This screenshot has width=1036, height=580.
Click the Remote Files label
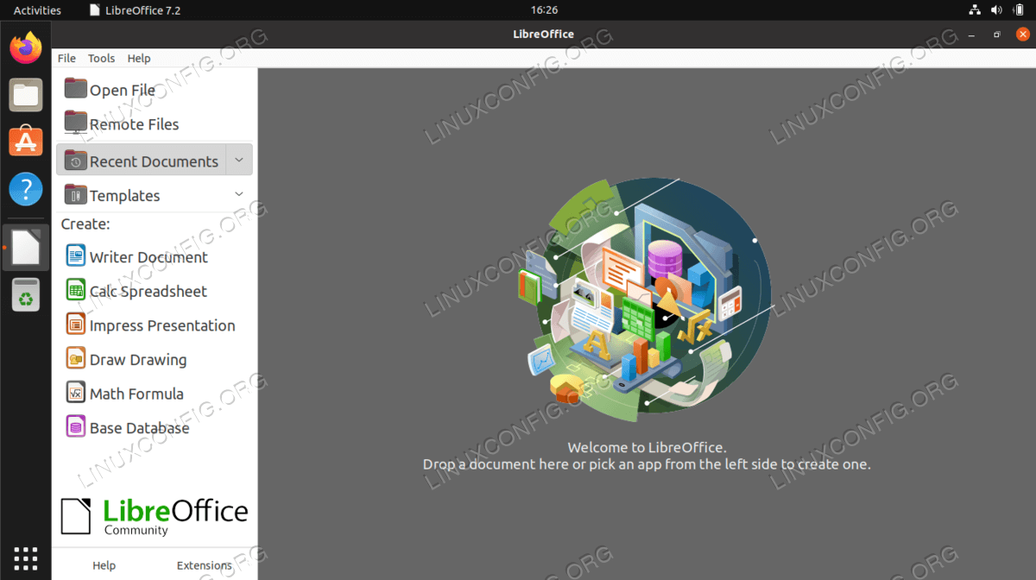coord(135,123)
